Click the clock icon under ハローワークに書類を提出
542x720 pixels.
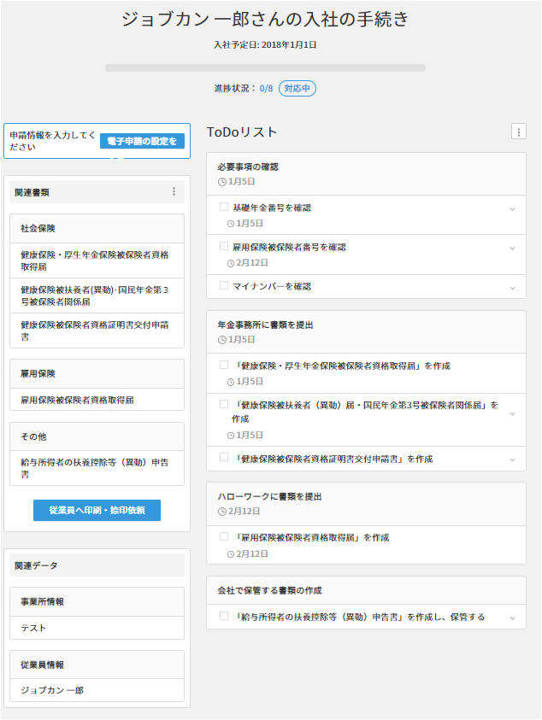[x=222, y=512]
